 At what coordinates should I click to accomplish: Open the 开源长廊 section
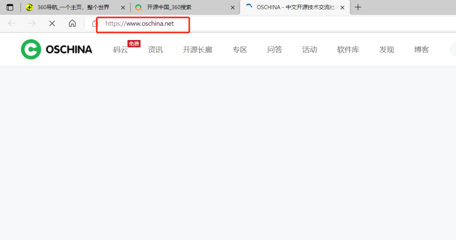click(x=198, y=50)
